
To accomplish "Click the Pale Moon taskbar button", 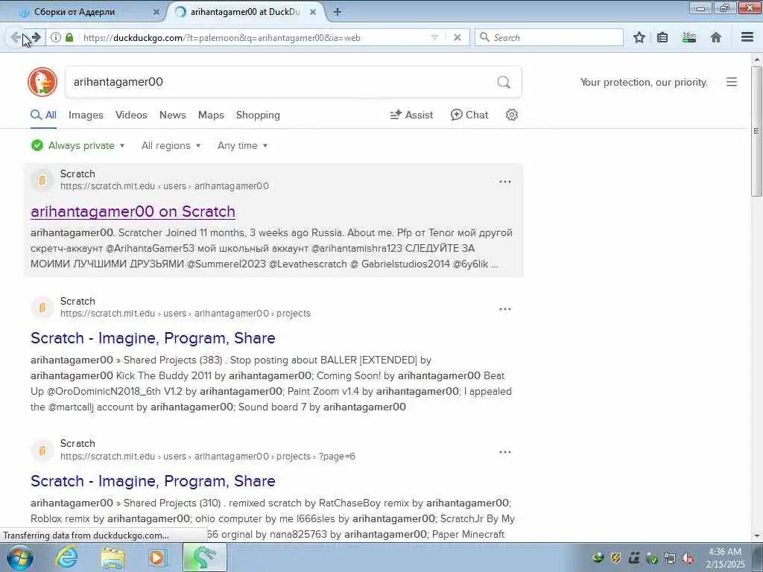I will coord(204,557).
